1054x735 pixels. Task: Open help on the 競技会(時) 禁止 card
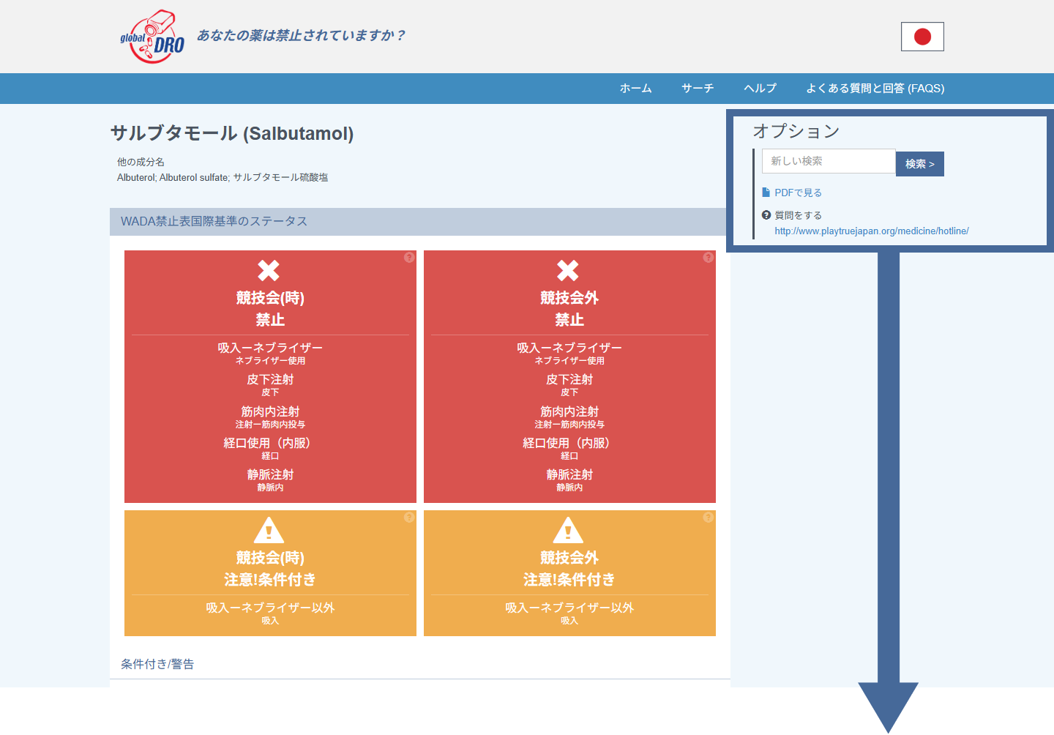(408, 257)
